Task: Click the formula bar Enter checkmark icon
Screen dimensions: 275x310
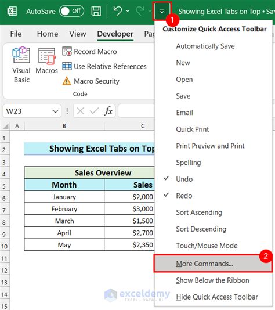Action: (94, 111)
